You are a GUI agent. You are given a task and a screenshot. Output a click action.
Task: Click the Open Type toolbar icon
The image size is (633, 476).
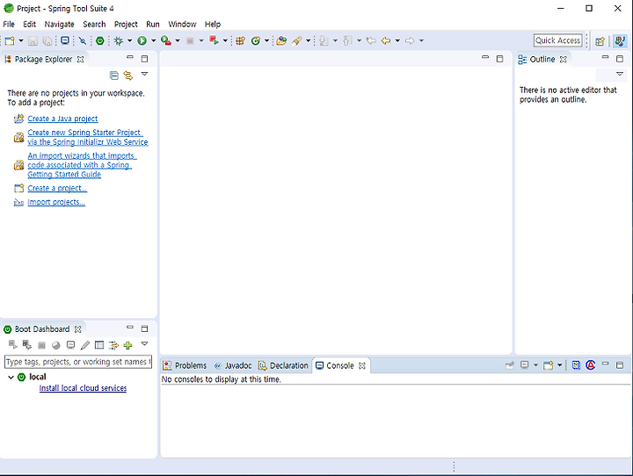tap(281, 40)
